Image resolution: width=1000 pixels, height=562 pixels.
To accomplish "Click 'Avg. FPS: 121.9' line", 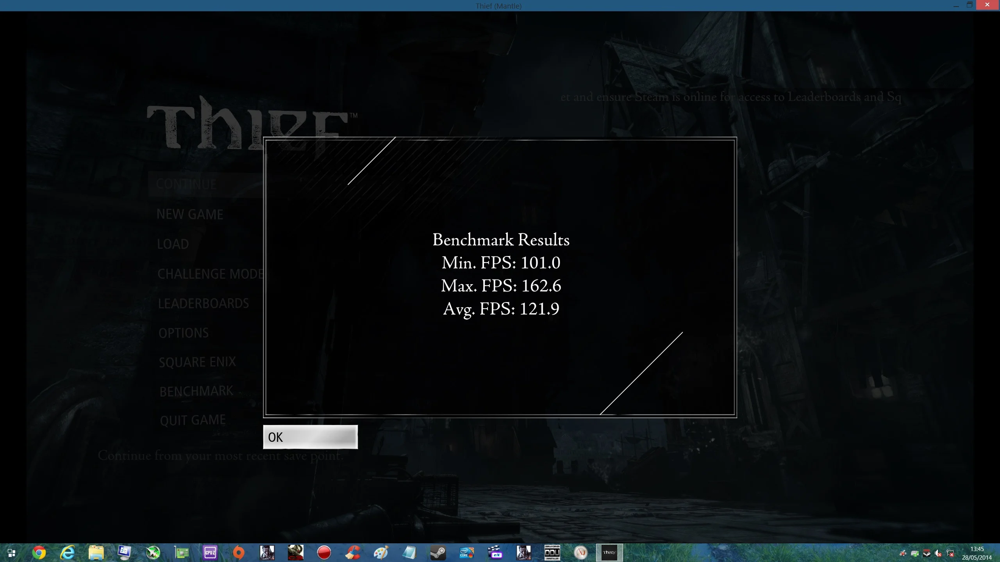I will [x=501, y=309].
